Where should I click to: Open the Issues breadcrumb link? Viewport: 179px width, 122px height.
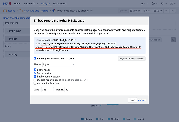11,11
